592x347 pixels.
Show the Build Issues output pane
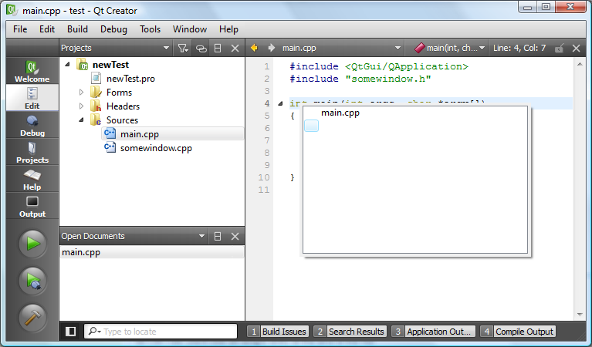tap(278, 332)
